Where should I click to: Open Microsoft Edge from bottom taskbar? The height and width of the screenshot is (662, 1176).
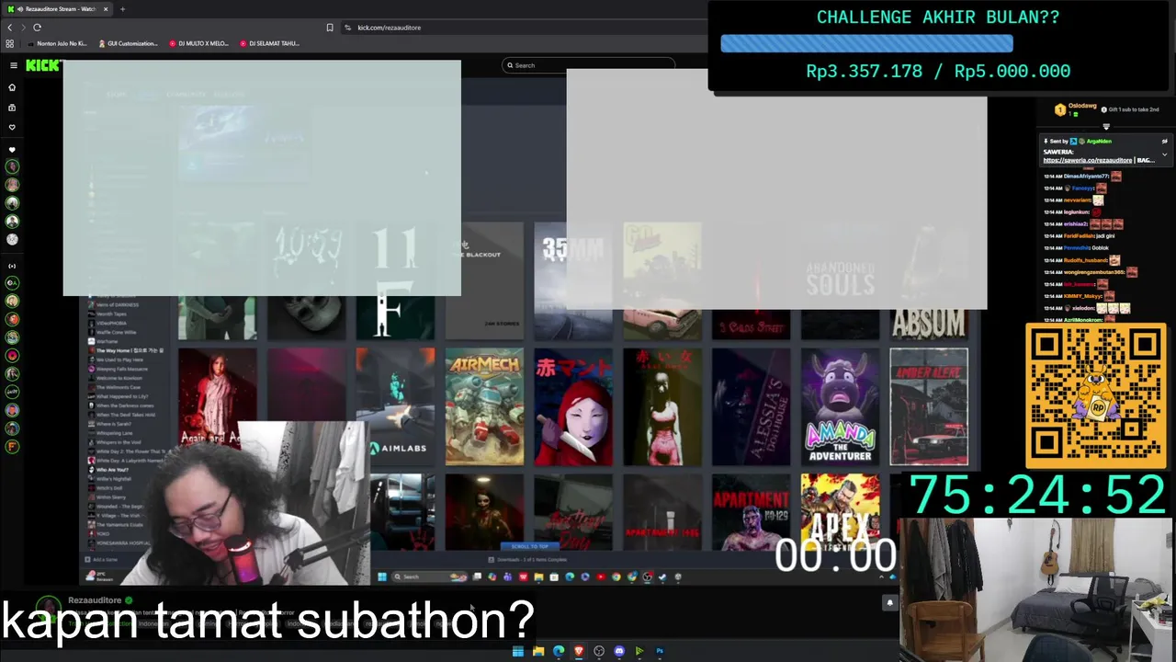559,651
